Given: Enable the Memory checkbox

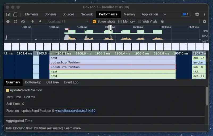Looking at the screenshot, I should [120, 22].
